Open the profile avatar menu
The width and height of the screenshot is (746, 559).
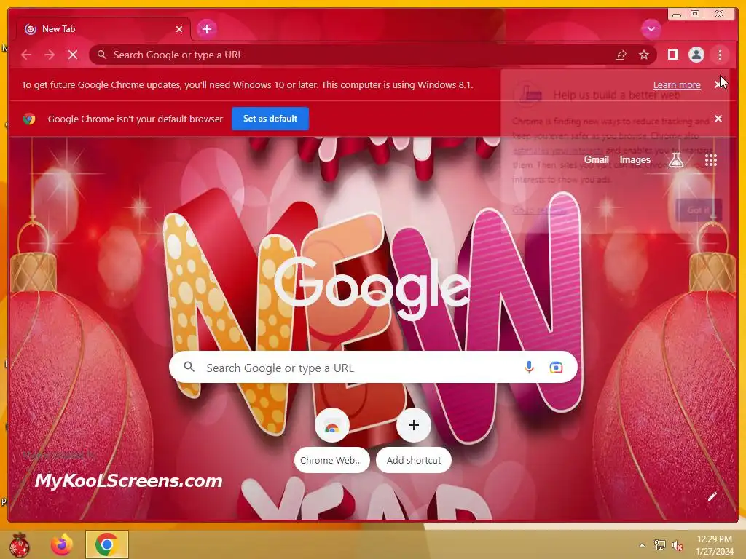point(696,55)
